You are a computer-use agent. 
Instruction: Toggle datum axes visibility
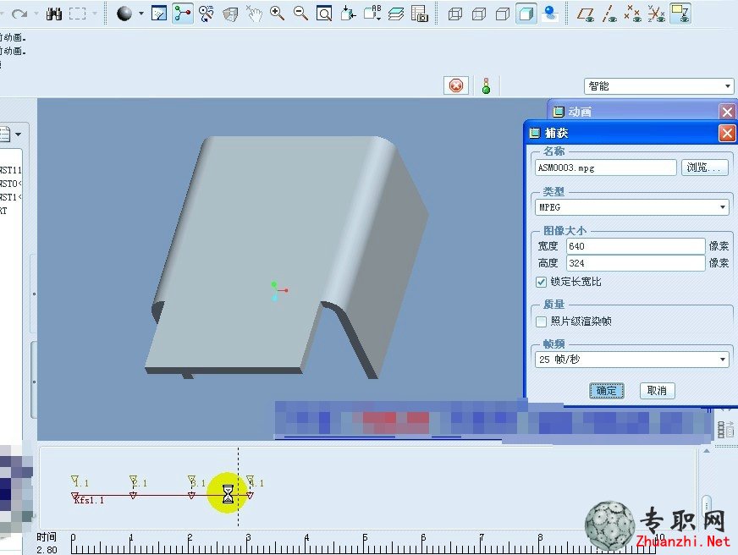(609, 14)
